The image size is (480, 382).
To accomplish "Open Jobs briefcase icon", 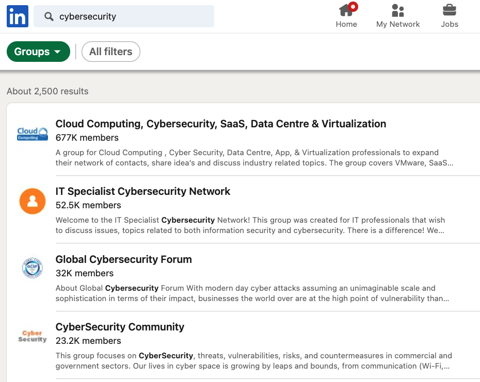I will [x=450, y=10].
